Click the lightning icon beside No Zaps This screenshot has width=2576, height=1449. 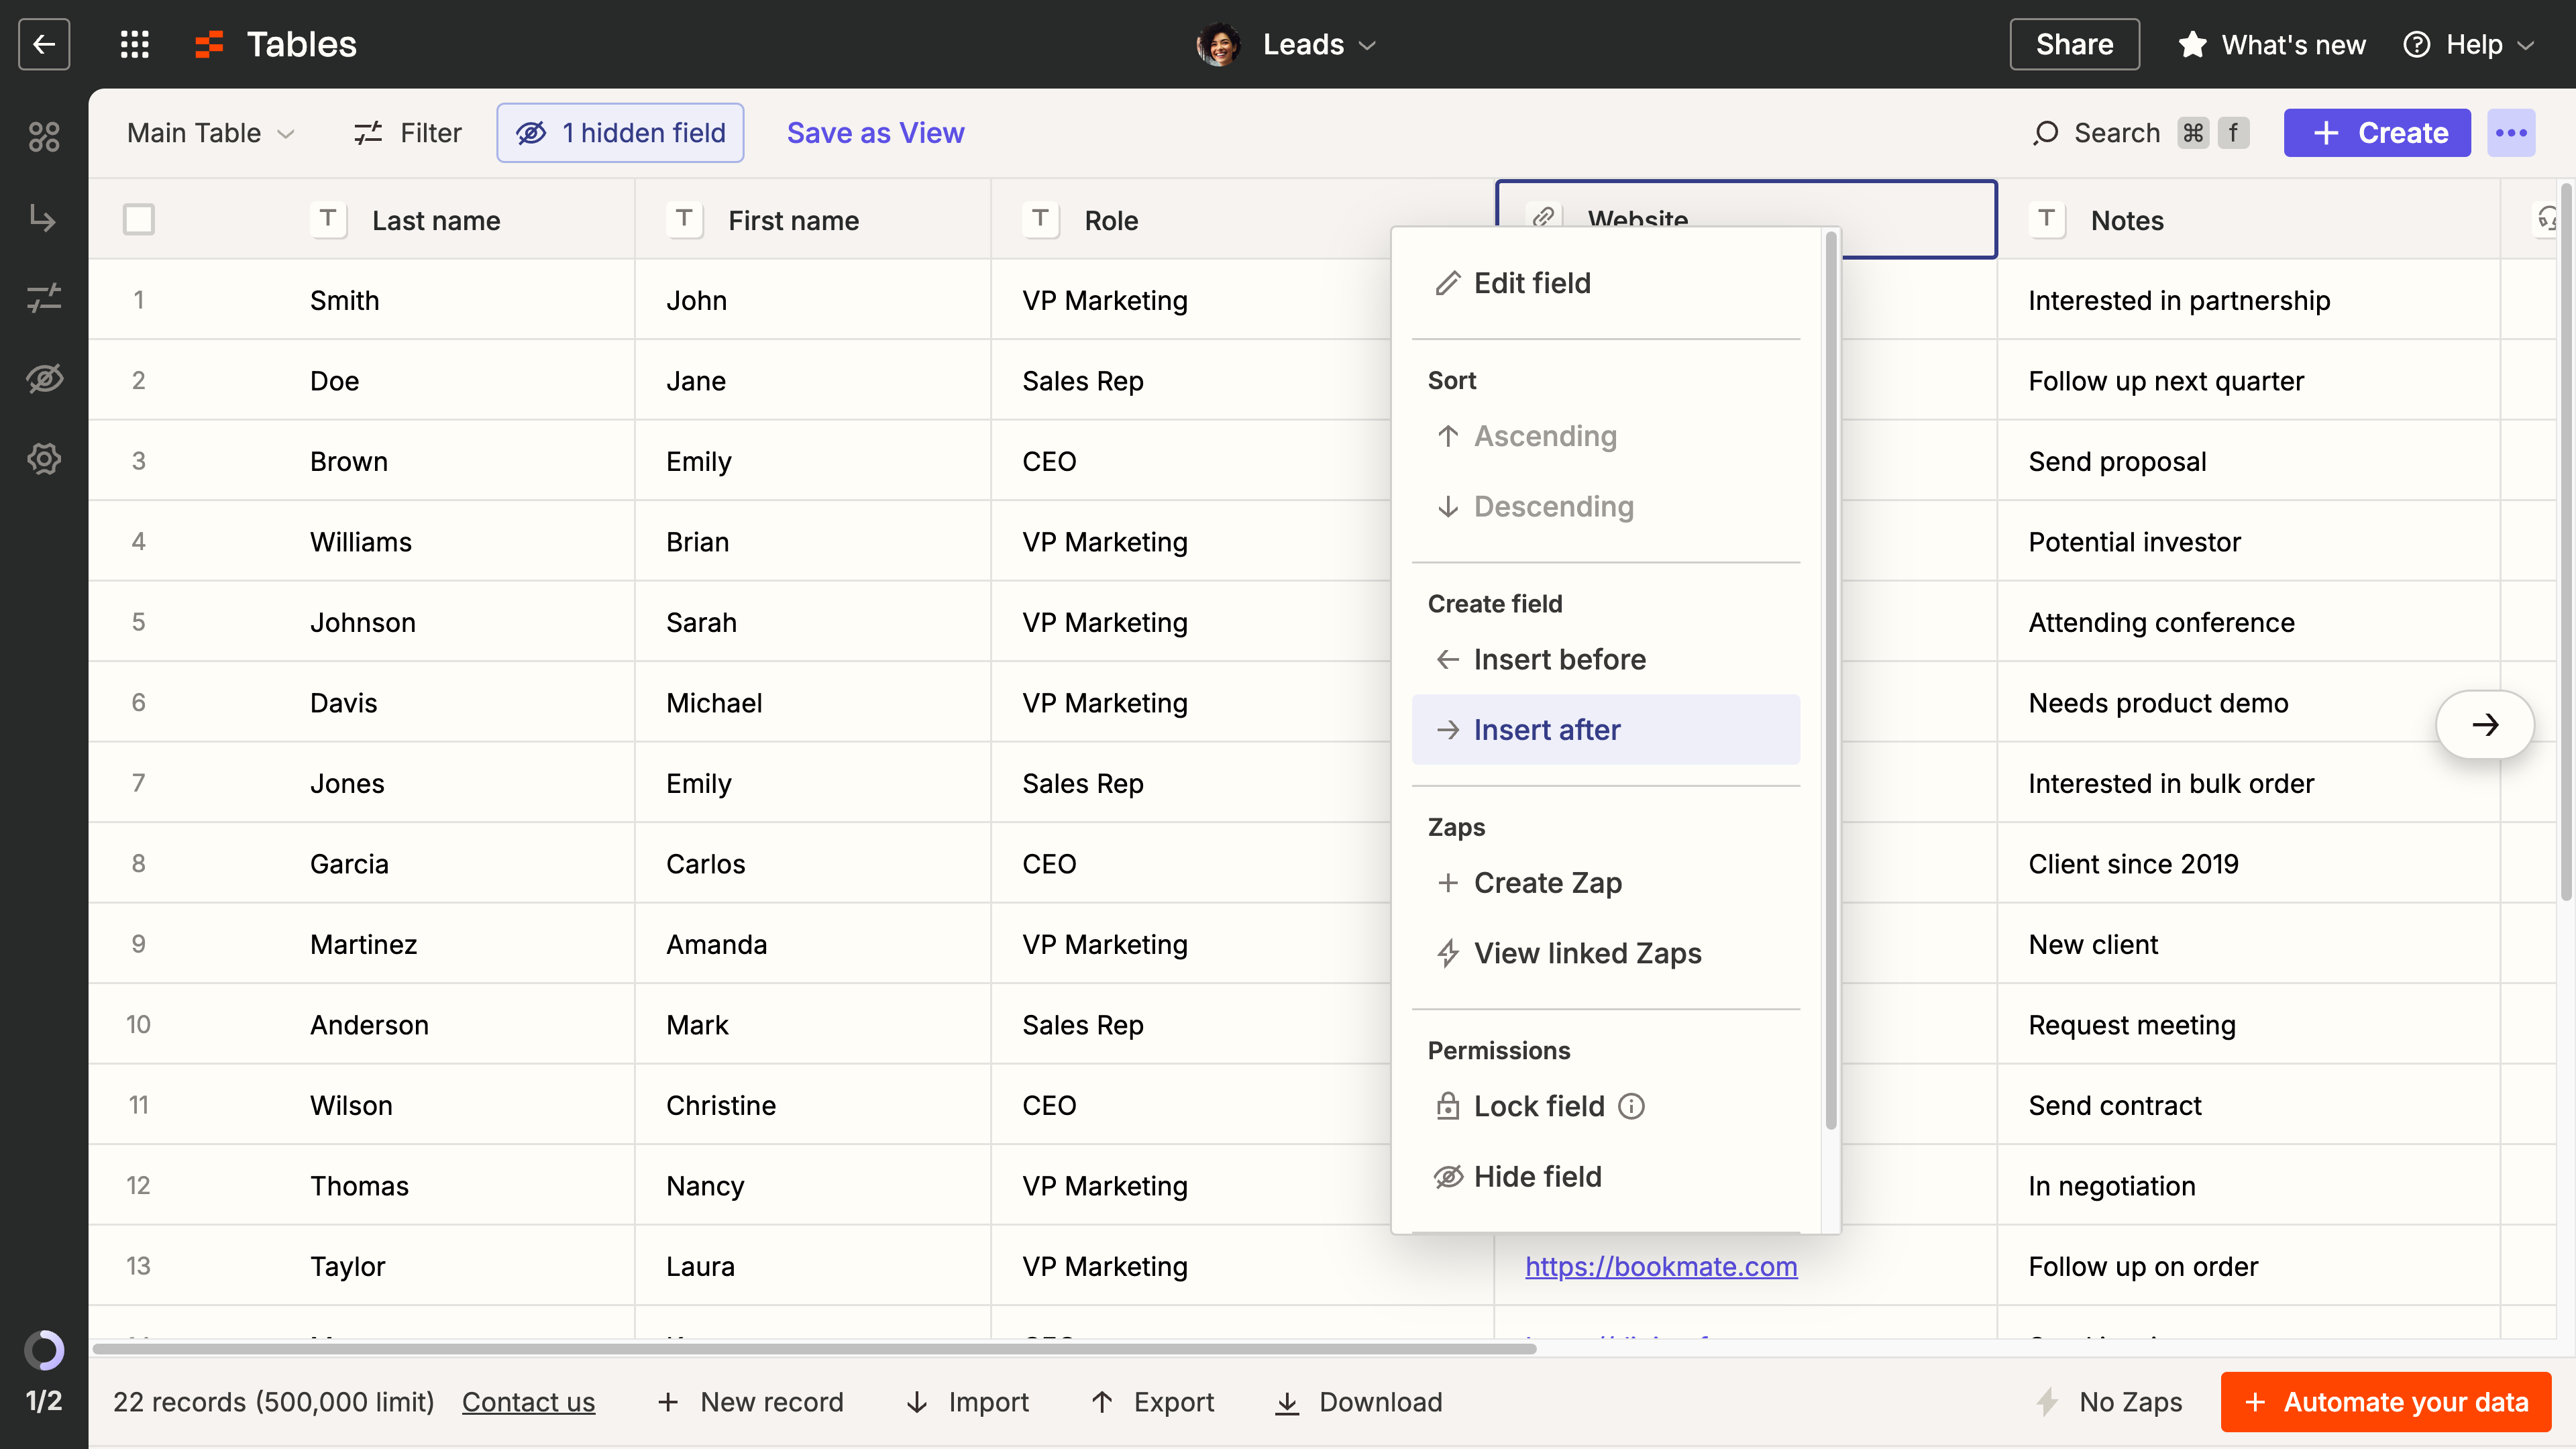click(x=2048, y=1402)
